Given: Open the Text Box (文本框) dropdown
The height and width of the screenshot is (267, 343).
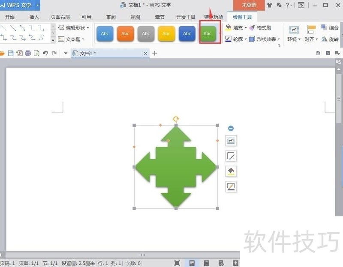Looking at the screenshot, I should [83, 39].
